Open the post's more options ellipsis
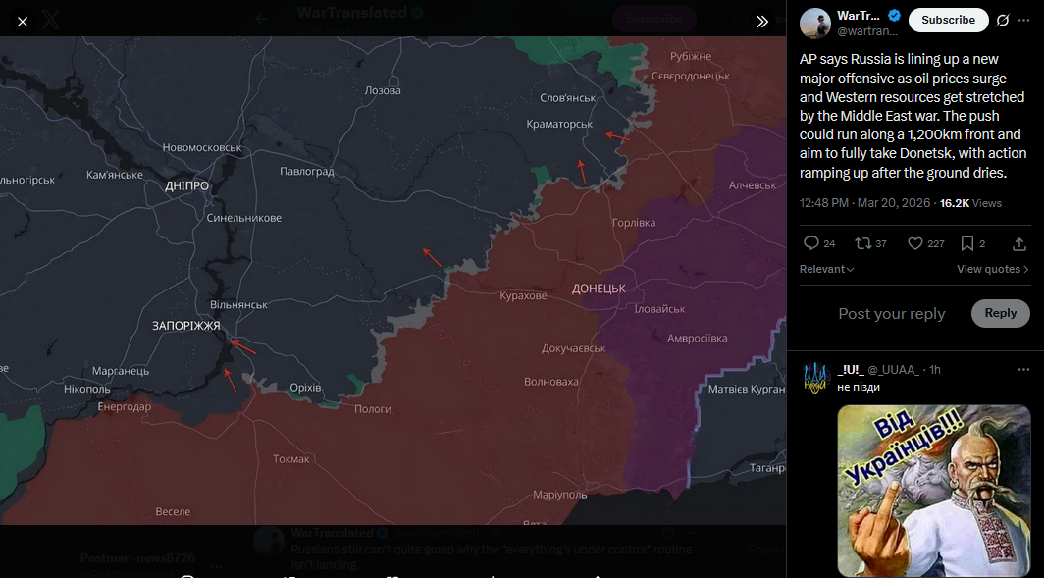 1023,20
